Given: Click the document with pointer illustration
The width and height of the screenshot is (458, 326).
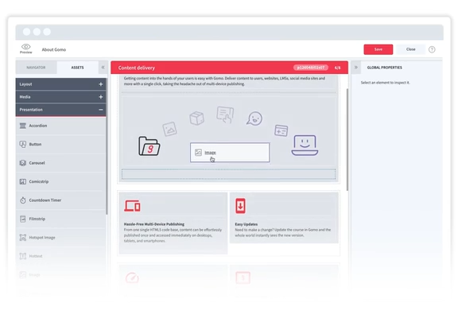Looking at the screenshot, I should point(225,114).
